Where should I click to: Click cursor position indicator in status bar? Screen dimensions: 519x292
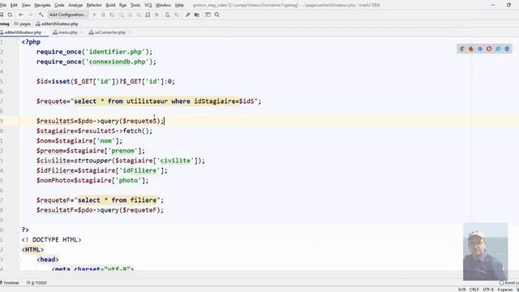pos(461,290)
